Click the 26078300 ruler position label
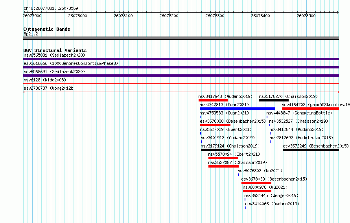 215,16
